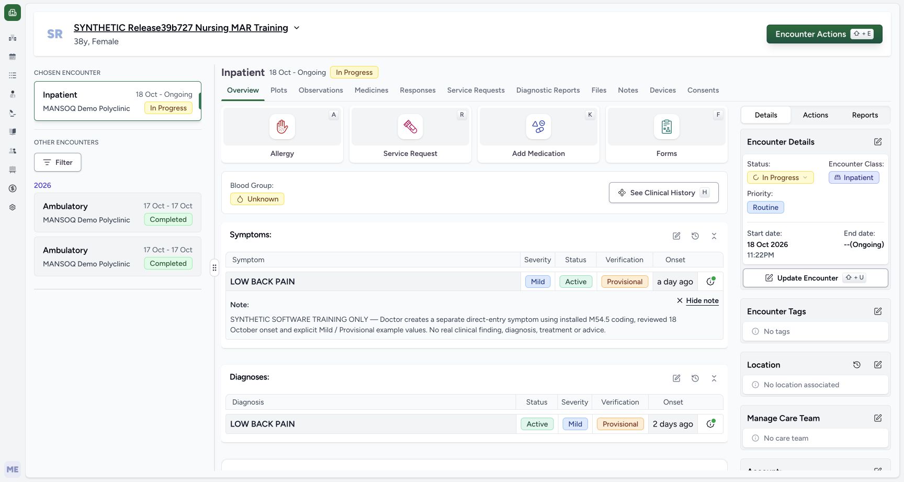904x482 pixels.
Task: Collapse the Symptoms section
Action: pyautogui.click(x=714, y=236)
